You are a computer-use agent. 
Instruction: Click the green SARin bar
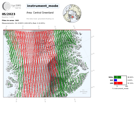pos(117,77)
